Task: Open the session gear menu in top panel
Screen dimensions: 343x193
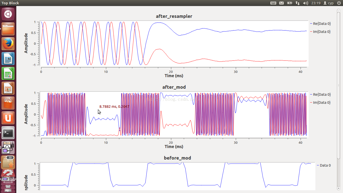Action: click(x=339, y=3)
